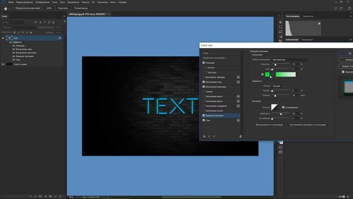Viewport: 353px width, 199px height.
Task: Open the Histogram panel menu
Action: tap(351, 16)
